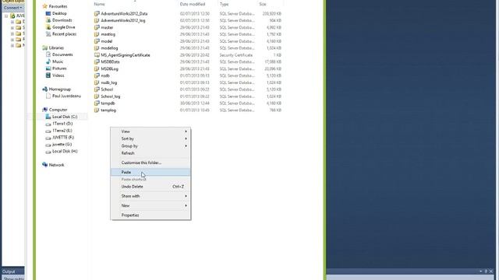Image resolution: width=499 pixels, height=280 pixels.
Task: Expand the Sort by submenu arrow
Action: [186, 138]
